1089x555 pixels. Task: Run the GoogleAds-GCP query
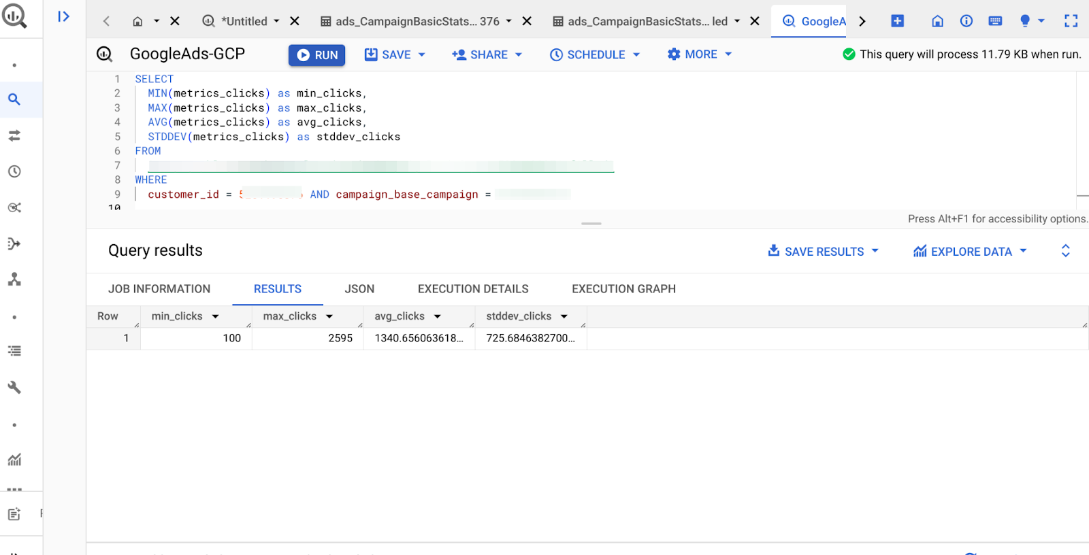(316, 55)
